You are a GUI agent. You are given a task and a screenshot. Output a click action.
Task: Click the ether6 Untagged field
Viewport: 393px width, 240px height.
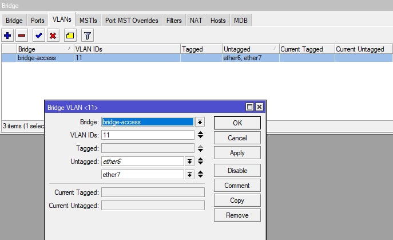click(142, 162)
